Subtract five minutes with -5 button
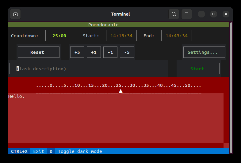The height and width of the screenshot is (163, 241). pos(127,52)
